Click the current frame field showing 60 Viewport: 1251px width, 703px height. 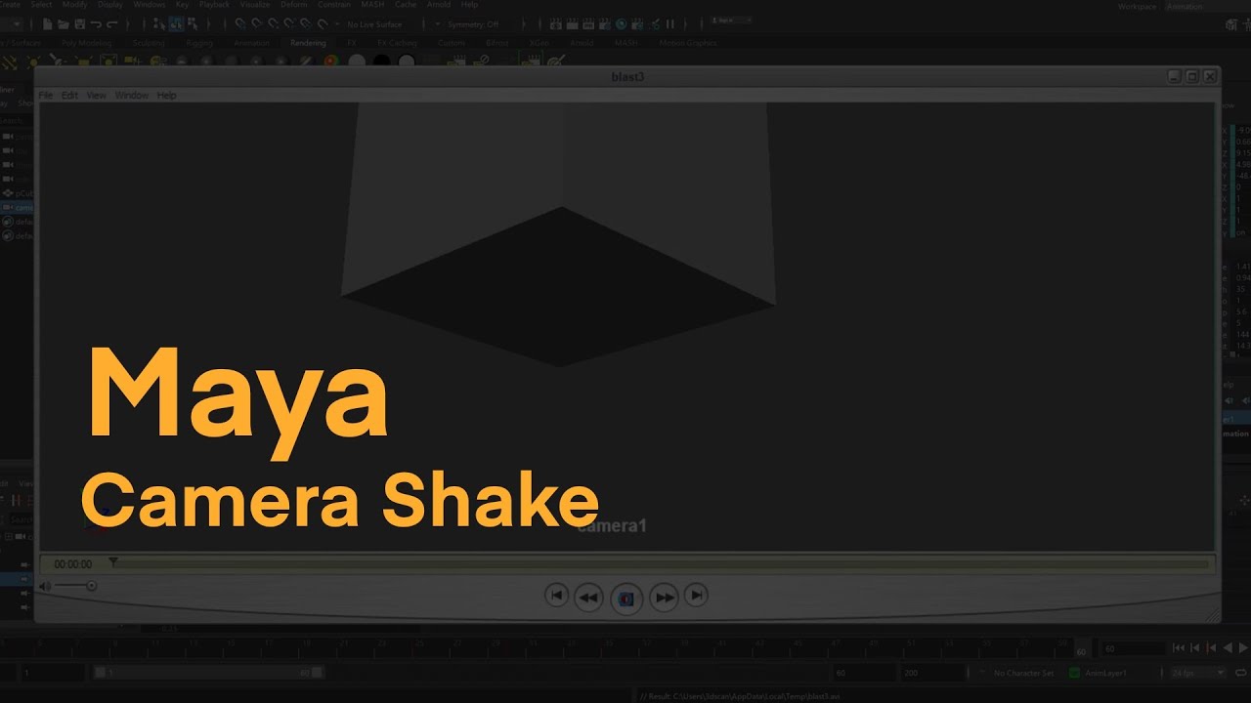tap(1134, 648)
